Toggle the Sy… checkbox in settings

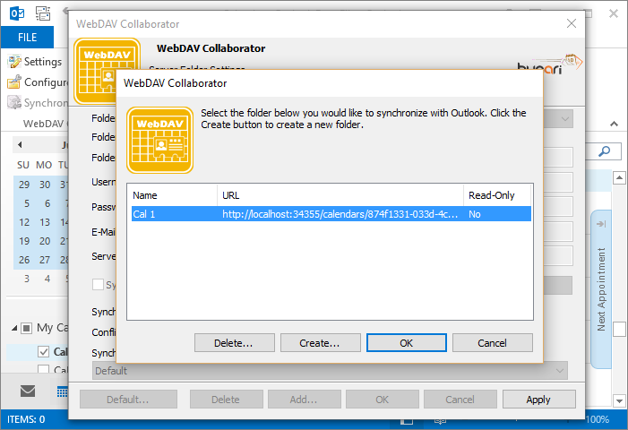tap(98, 285)
